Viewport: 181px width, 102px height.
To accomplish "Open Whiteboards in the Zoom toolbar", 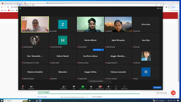I will pyautogui.click(x=124, y=87).
